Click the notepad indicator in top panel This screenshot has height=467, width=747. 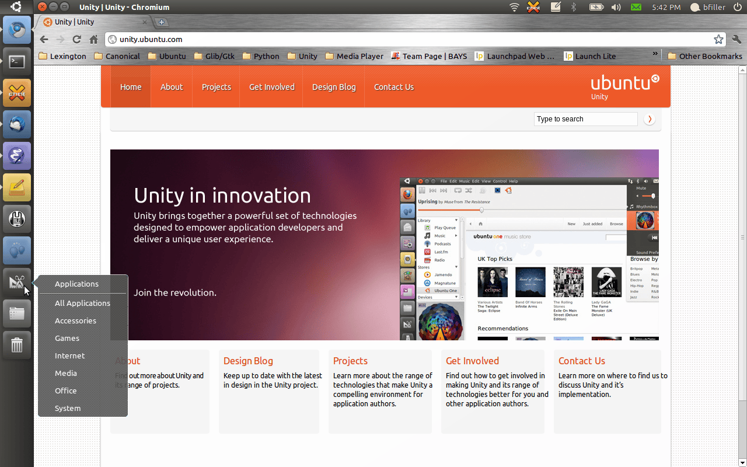[x=556, y=7]
